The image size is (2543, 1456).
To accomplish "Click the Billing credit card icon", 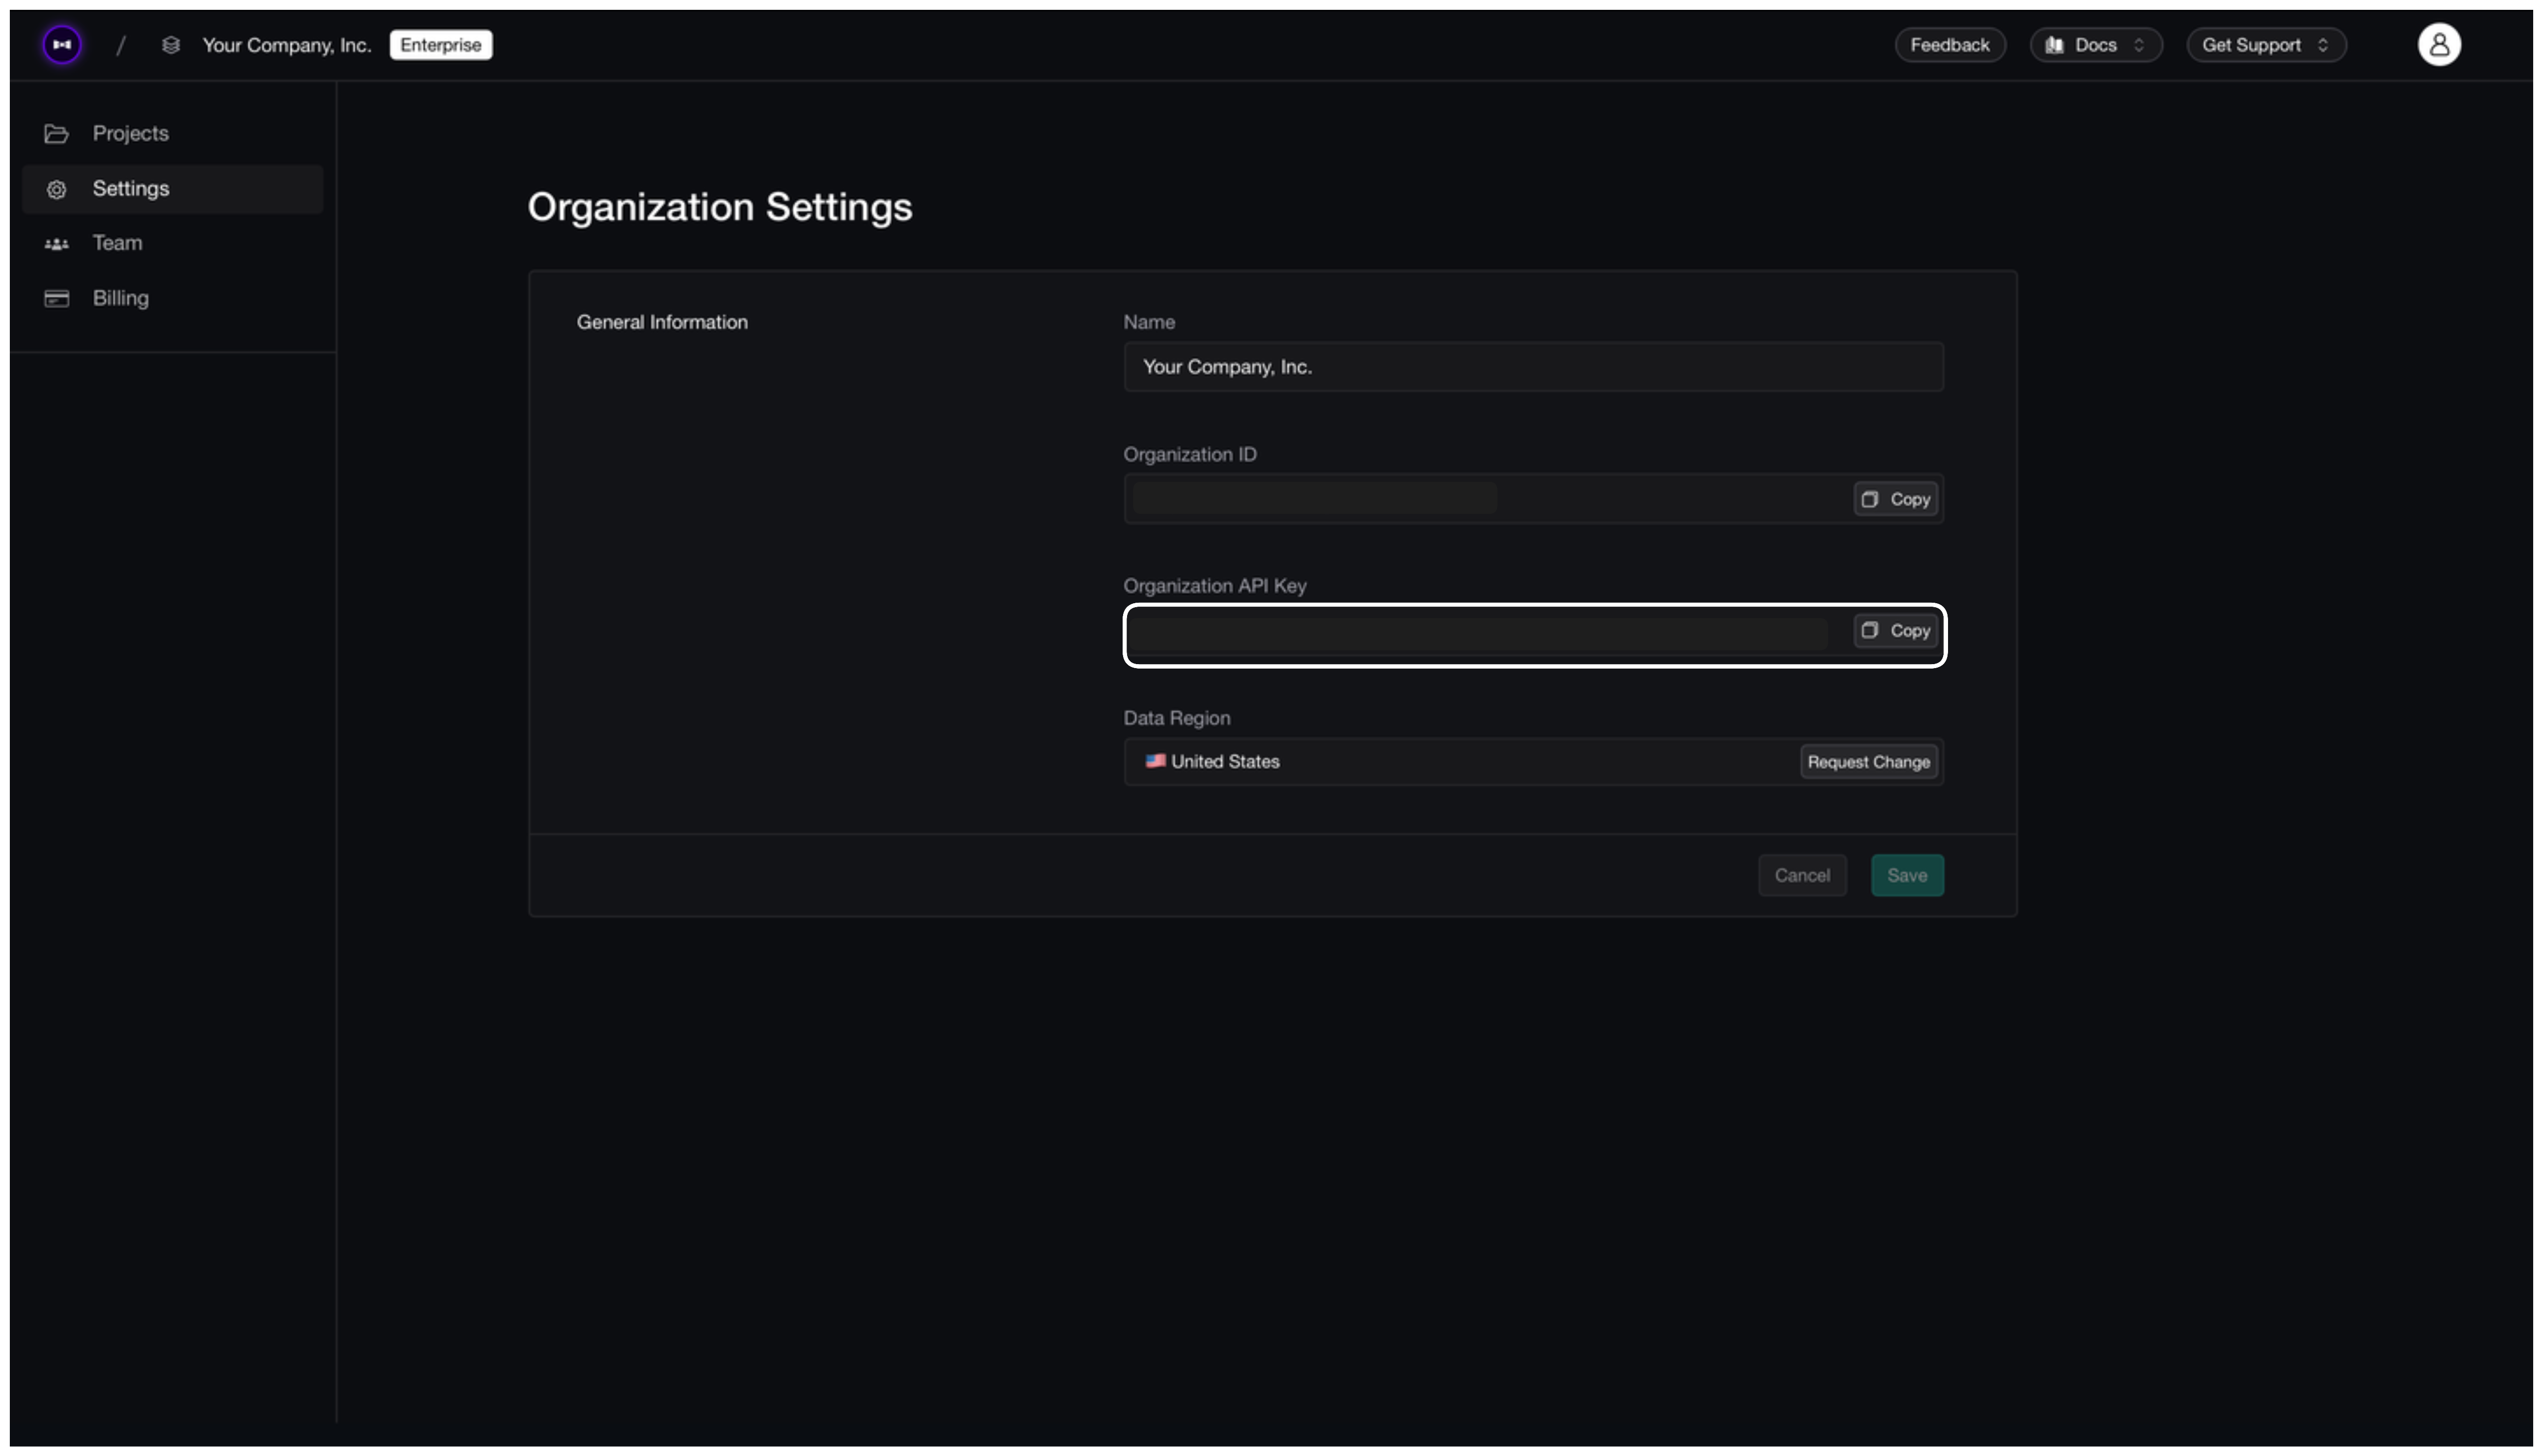I will 56,298.
